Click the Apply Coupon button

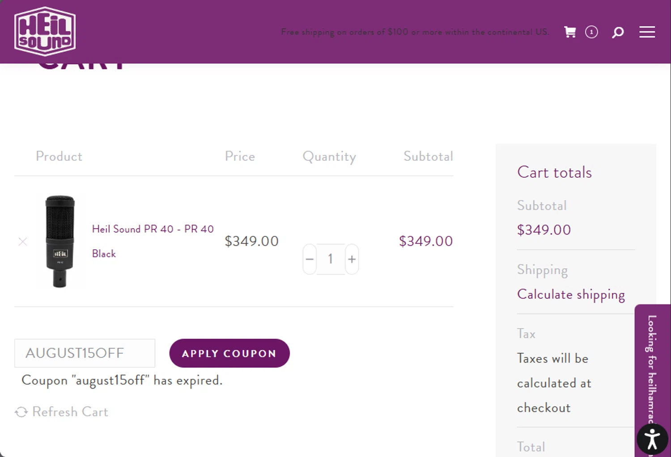pos(229,353)
